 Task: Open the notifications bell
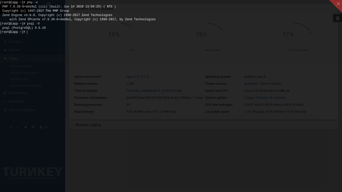pyautogui.click(x=337, y=18)
